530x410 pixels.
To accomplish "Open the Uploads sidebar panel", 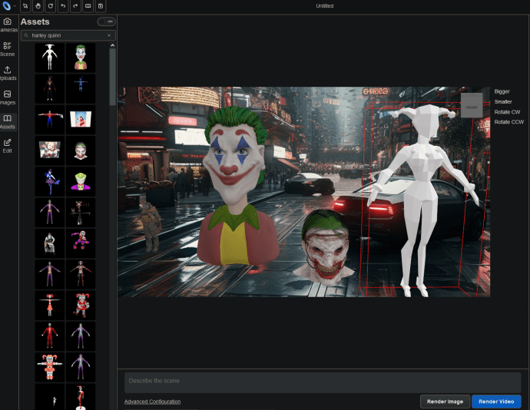I will point(8,74).
